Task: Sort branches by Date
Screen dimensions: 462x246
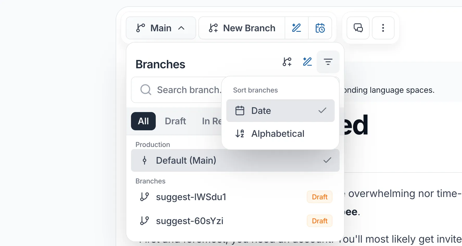Action: point(280,110)
